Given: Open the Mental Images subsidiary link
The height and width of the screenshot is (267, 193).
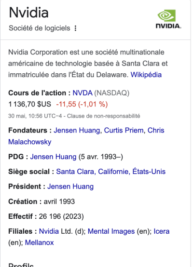Looking at the screenshot, I should pos(111,231).
